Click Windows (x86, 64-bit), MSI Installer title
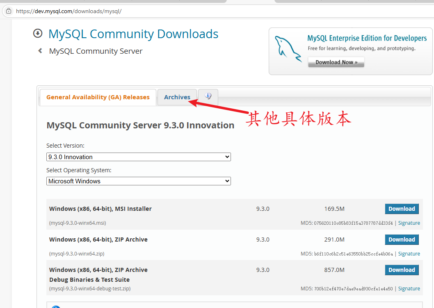434x308 pixels. (100, 209)
